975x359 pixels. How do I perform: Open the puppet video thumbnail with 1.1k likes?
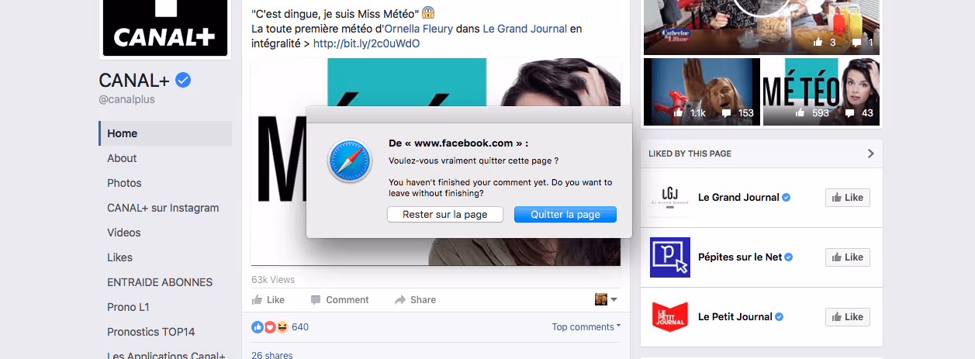coord(702,91)
